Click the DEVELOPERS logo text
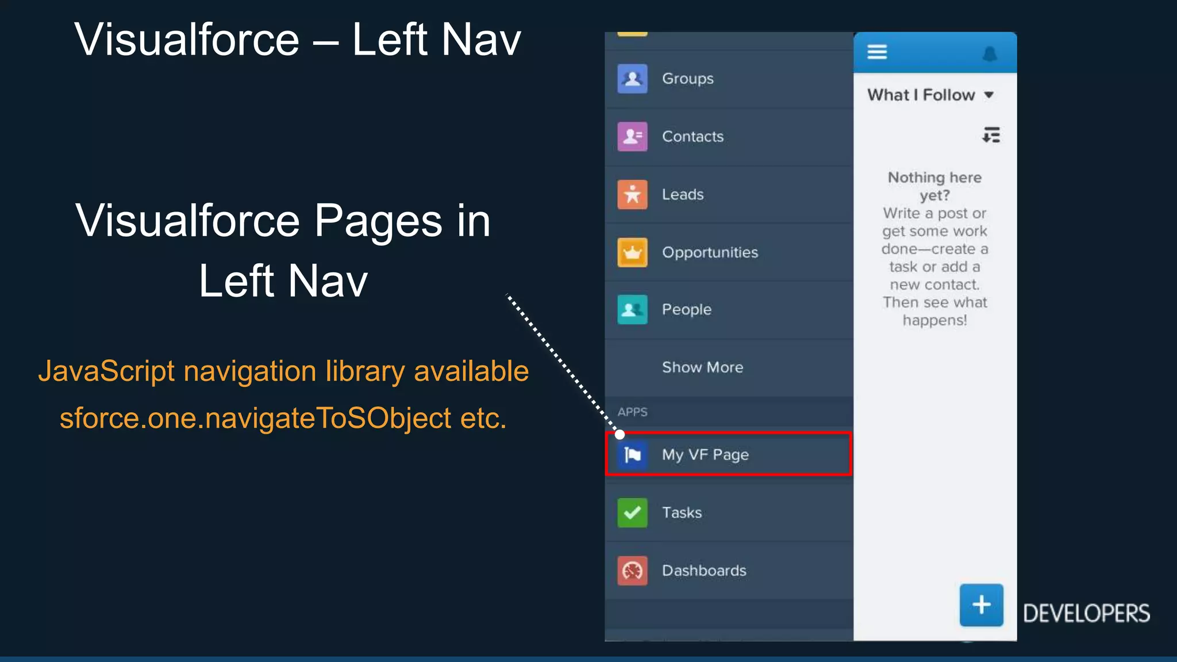This screenshot has height=662, width=1177. 1086,614
